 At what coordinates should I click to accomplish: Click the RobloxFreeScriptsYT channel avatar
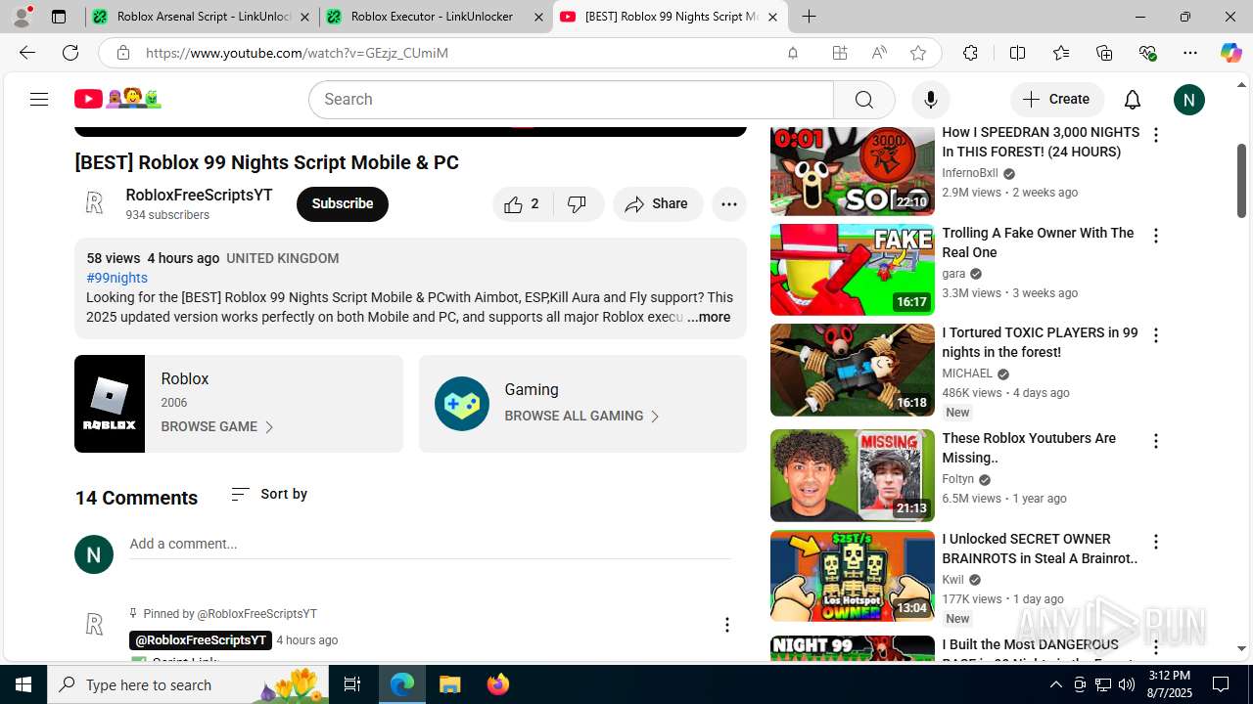pyautogui.click(x=94, y=203)
